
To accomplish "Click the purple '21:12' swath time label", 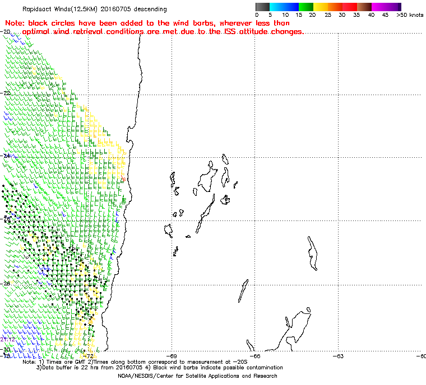I will (x=8, y=340).
